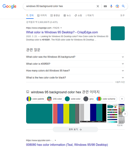Image resolution: width=130 pixels, height=147 pixels.
Task: Select the 'grey' filter chip
Action: coord(89,99)
